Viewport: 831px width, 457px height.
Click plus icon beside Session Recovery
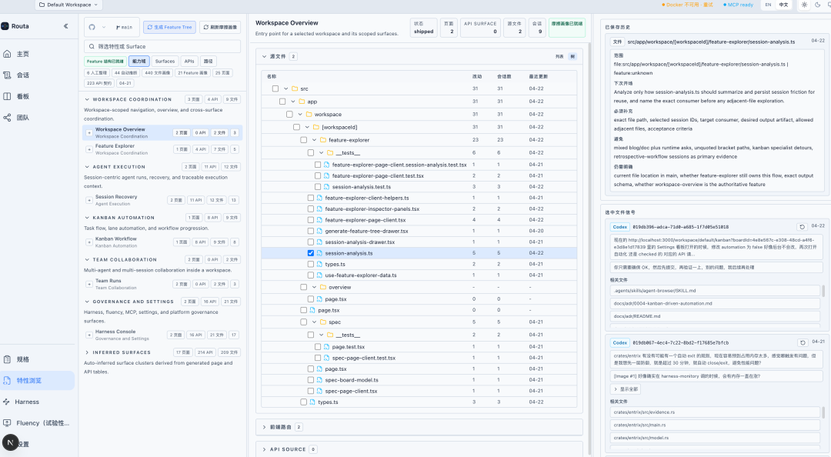89,200
